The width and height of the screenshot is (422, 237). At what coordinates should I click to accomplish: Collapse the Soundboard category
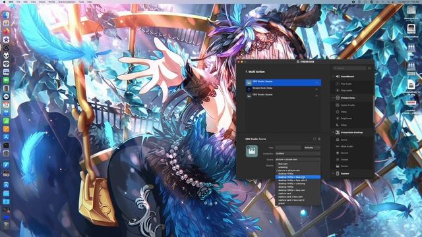point(333,76)
